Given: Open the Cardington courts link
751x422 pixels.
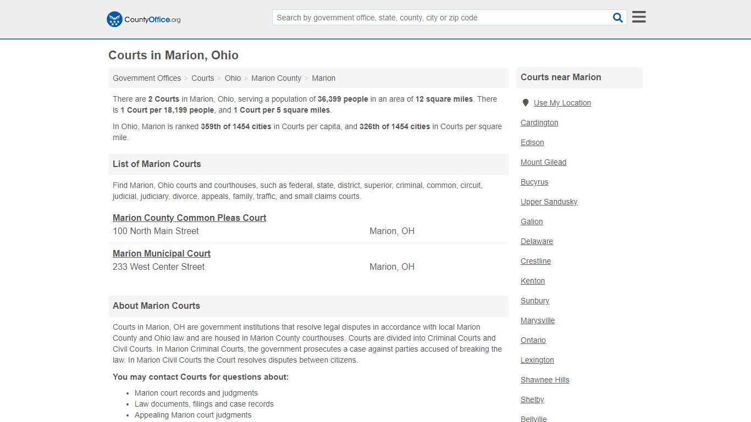Looking at the screenshot, I should coord(539,123).
